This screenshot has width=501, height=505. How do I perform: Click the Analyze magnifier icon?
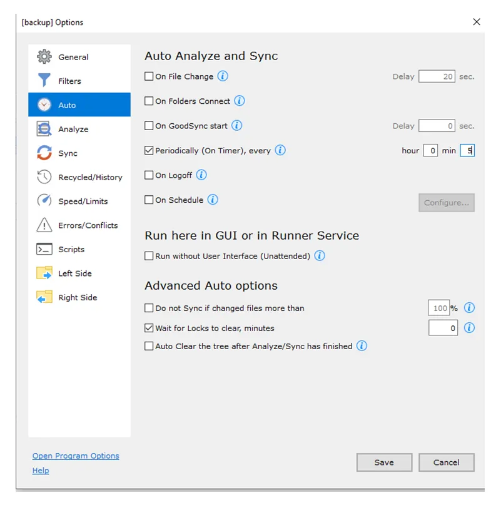(44, 129)
